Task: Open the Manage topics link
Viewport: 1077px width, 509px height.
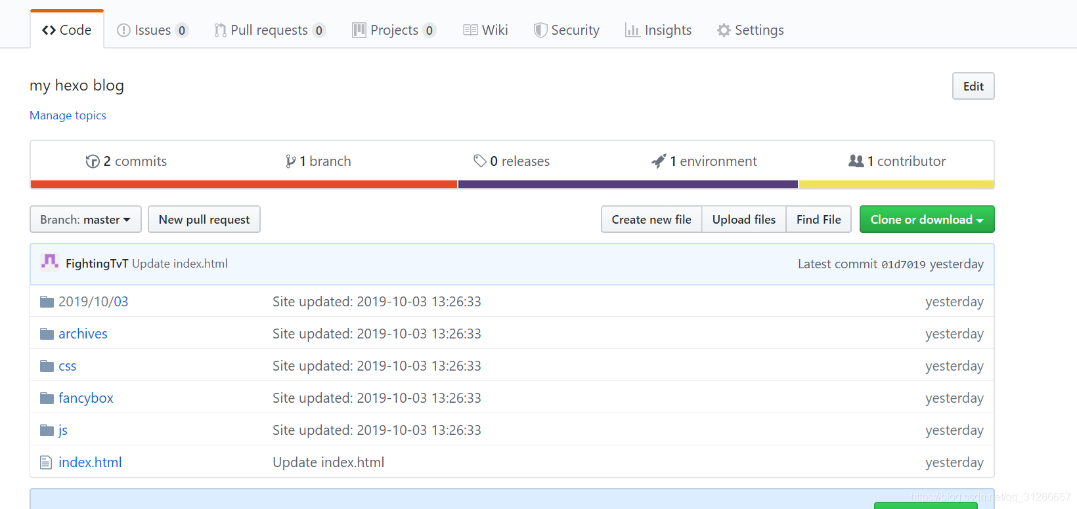Action: 68,115
